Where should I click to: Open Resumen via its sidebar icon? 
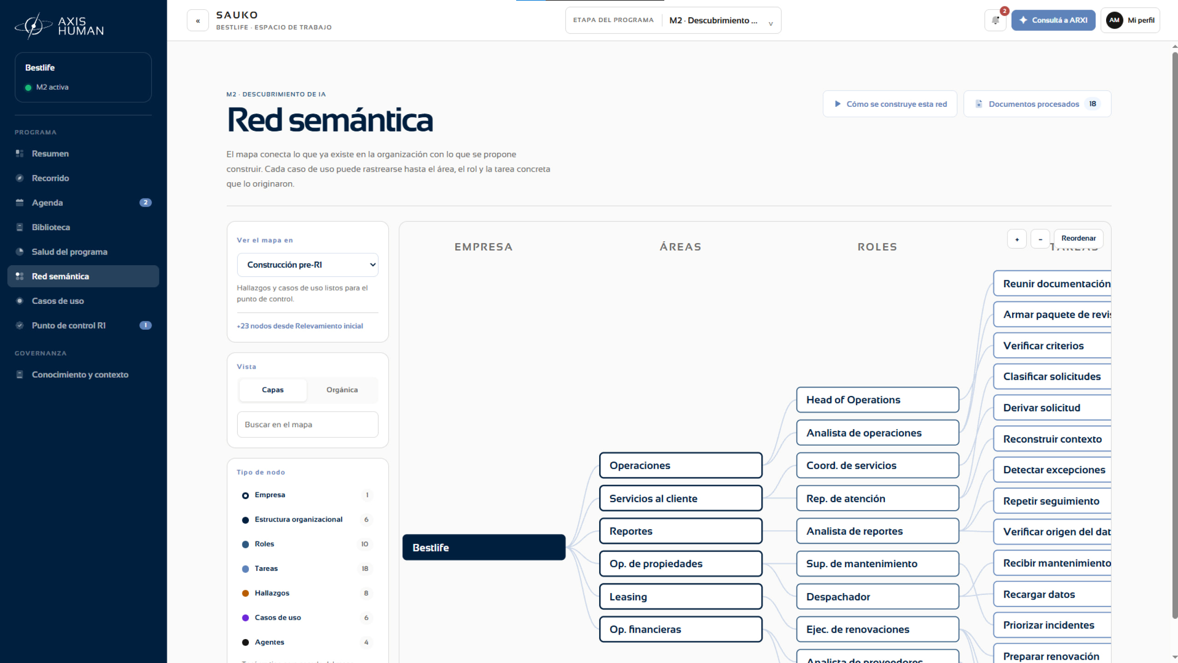(x=19, y=153)
